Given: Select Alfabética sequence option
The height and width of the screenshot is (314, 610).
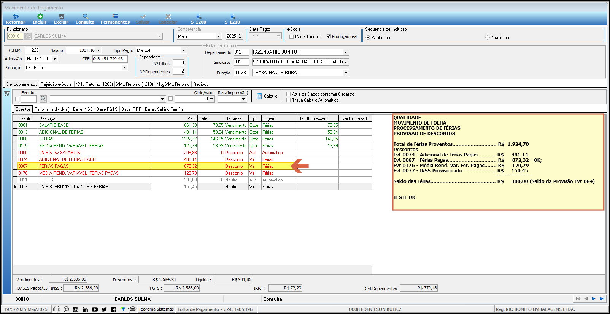Looking at the screenshot, I should click(368, 38).
